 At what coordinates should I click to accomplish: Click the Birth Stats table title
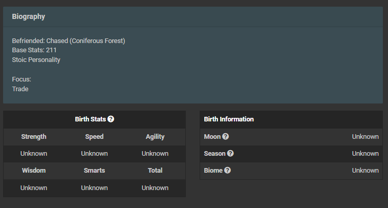(x=90, y=119)
